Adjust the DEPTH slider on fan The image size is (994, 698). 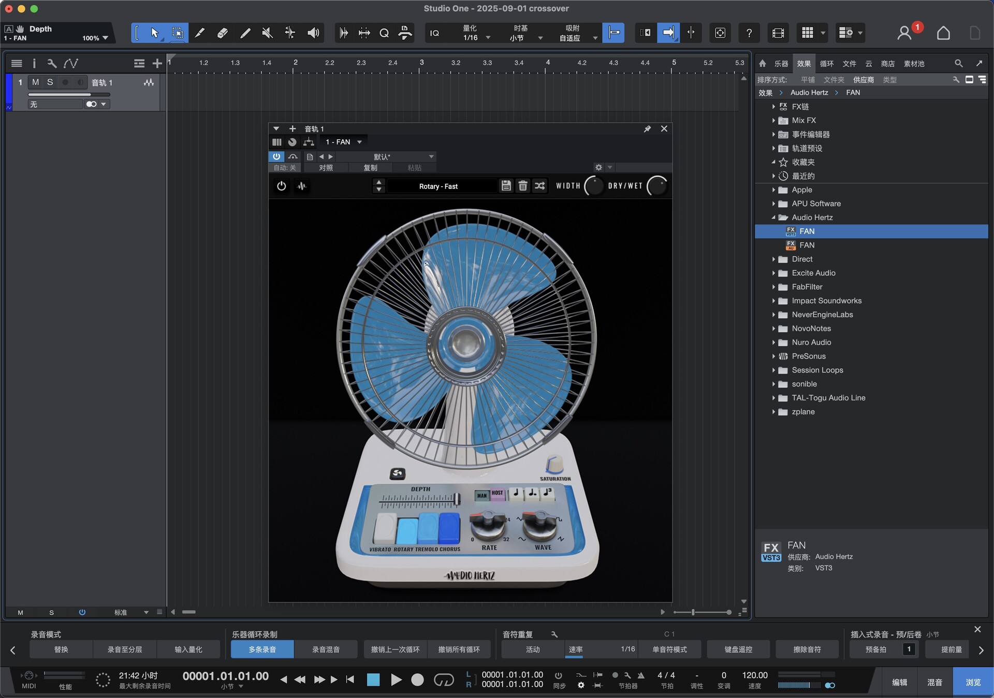pyautogui.click(x=457, y=499)
